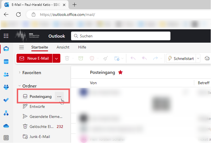Click the Sweep broom toolbar icon
The height and width of the screenshot is (143, 211).
(106, 58)
